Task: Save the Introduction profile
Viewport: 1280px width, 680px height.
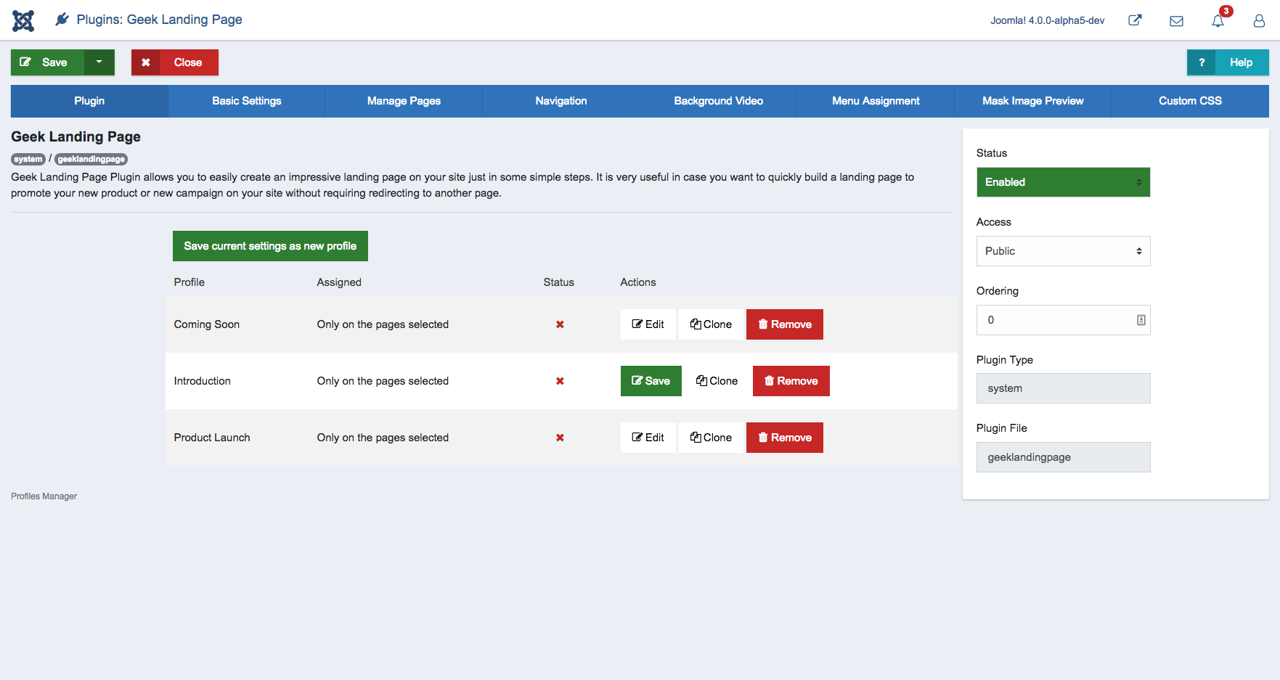Action: (x=651, y=381)
